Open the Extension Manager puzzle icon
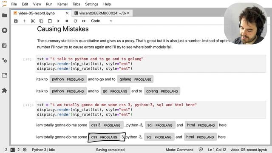This screenshot has width=272, height=153. (5, 91)
